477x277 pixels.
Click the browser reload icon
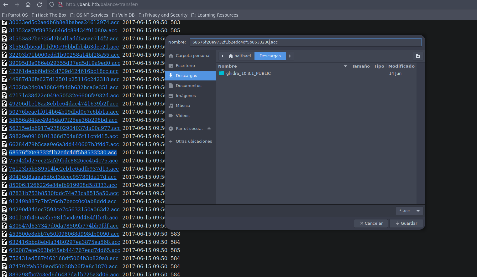39,5
